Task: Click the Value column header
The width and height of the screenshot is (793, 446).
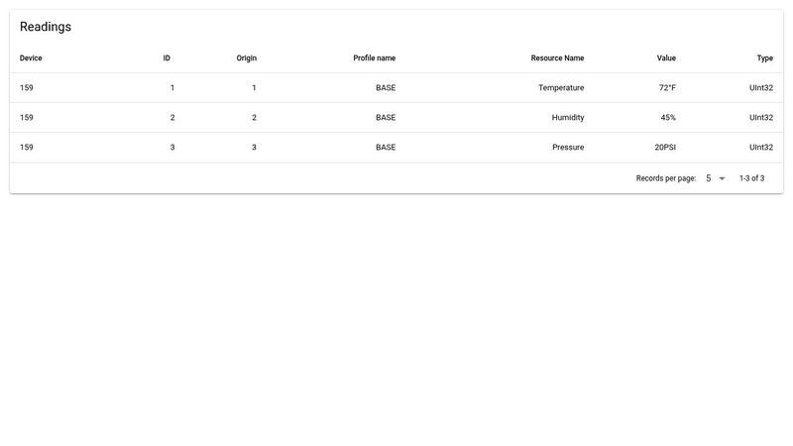Action: [666, 58]
